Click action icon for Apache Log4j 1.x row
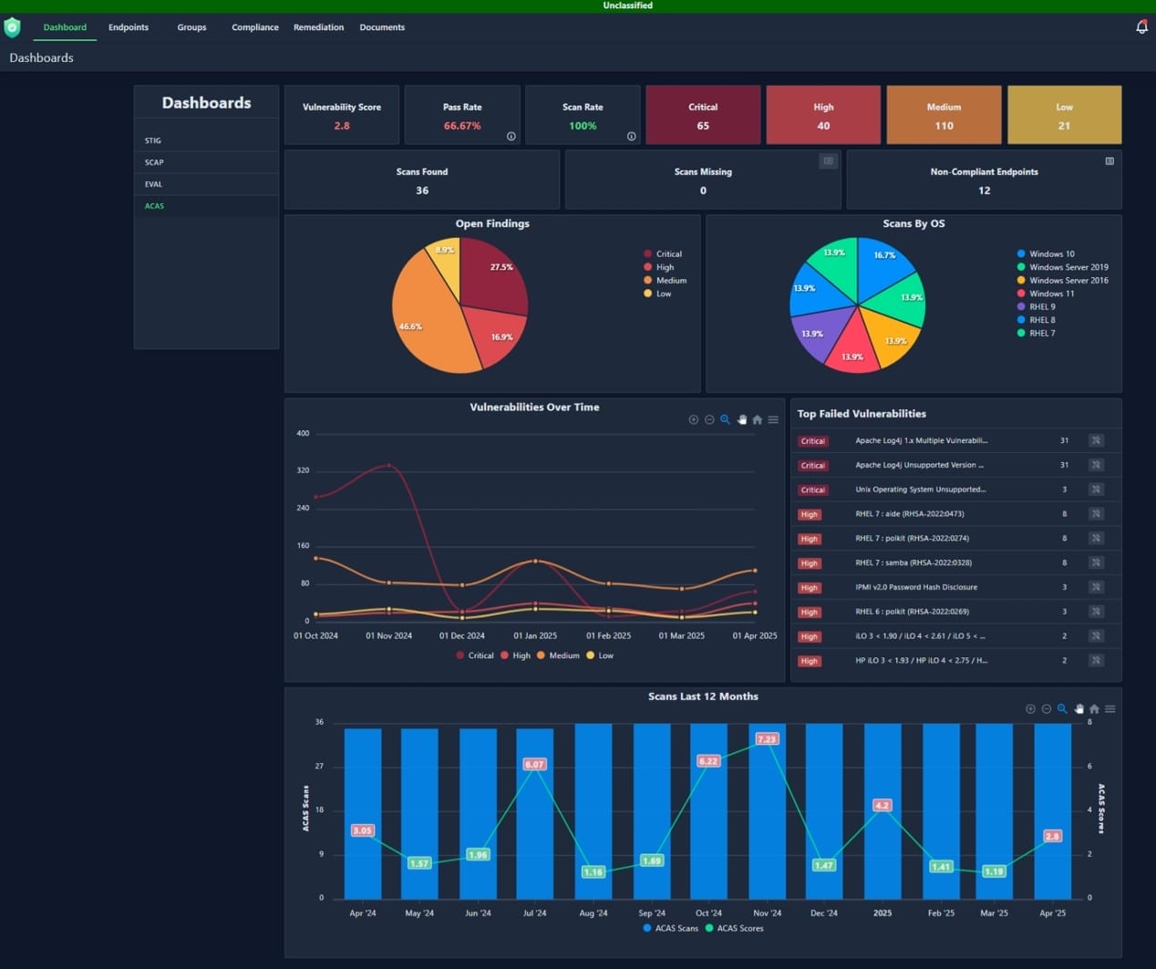This screenshot has width=1156, height=969. [1096, 441]
